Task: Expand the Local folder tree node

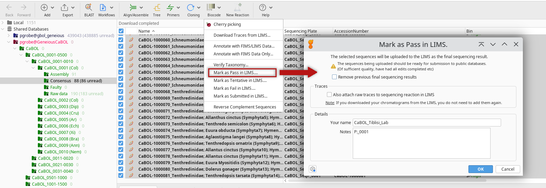Action: point(3,23)
